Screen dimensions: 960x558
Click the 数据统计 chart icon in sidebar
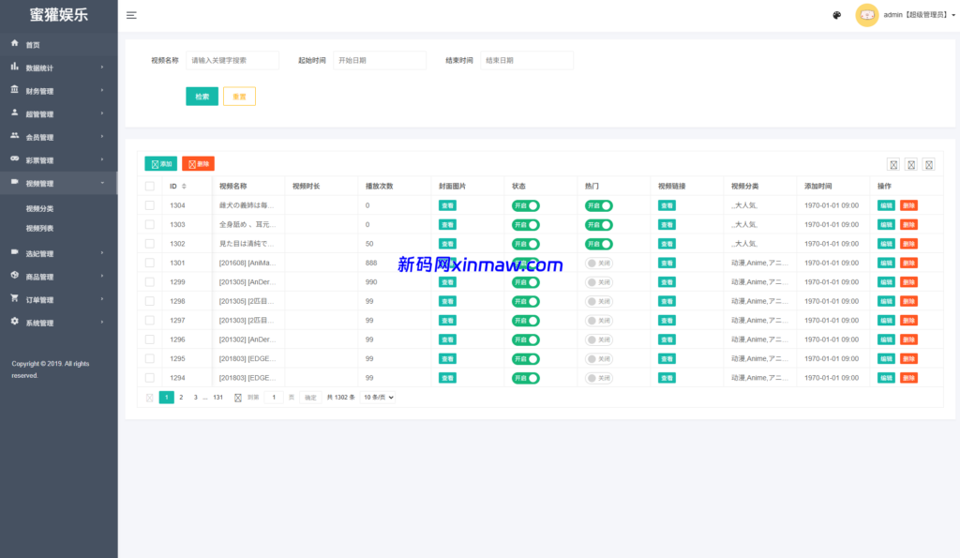(13, 67)
